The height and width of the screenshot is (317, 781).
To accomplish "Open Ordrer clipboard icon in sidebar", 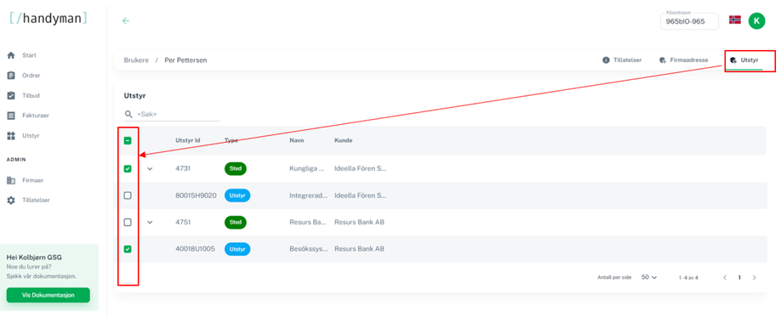I will tap(11, 75).
